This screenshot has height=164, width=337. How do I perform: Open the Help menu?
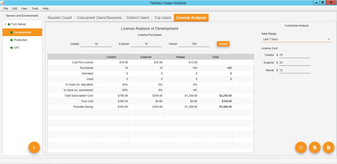tap(45, 9)
